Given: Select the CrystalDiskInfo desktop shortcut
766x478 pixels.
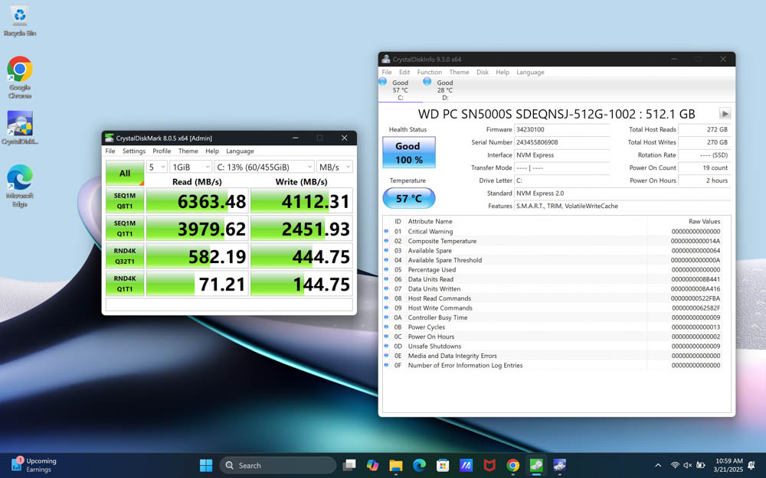Looking at the screenshot, I should 20,128.
